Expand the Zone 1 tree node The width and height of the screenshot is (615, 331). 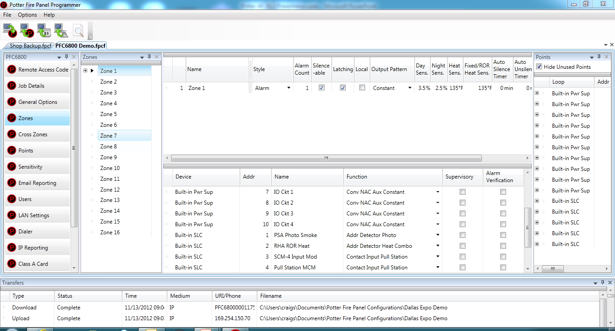85,71
